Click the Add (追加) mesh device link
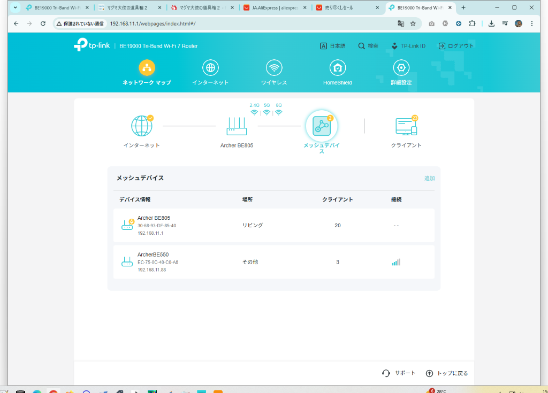 point(429,178)
